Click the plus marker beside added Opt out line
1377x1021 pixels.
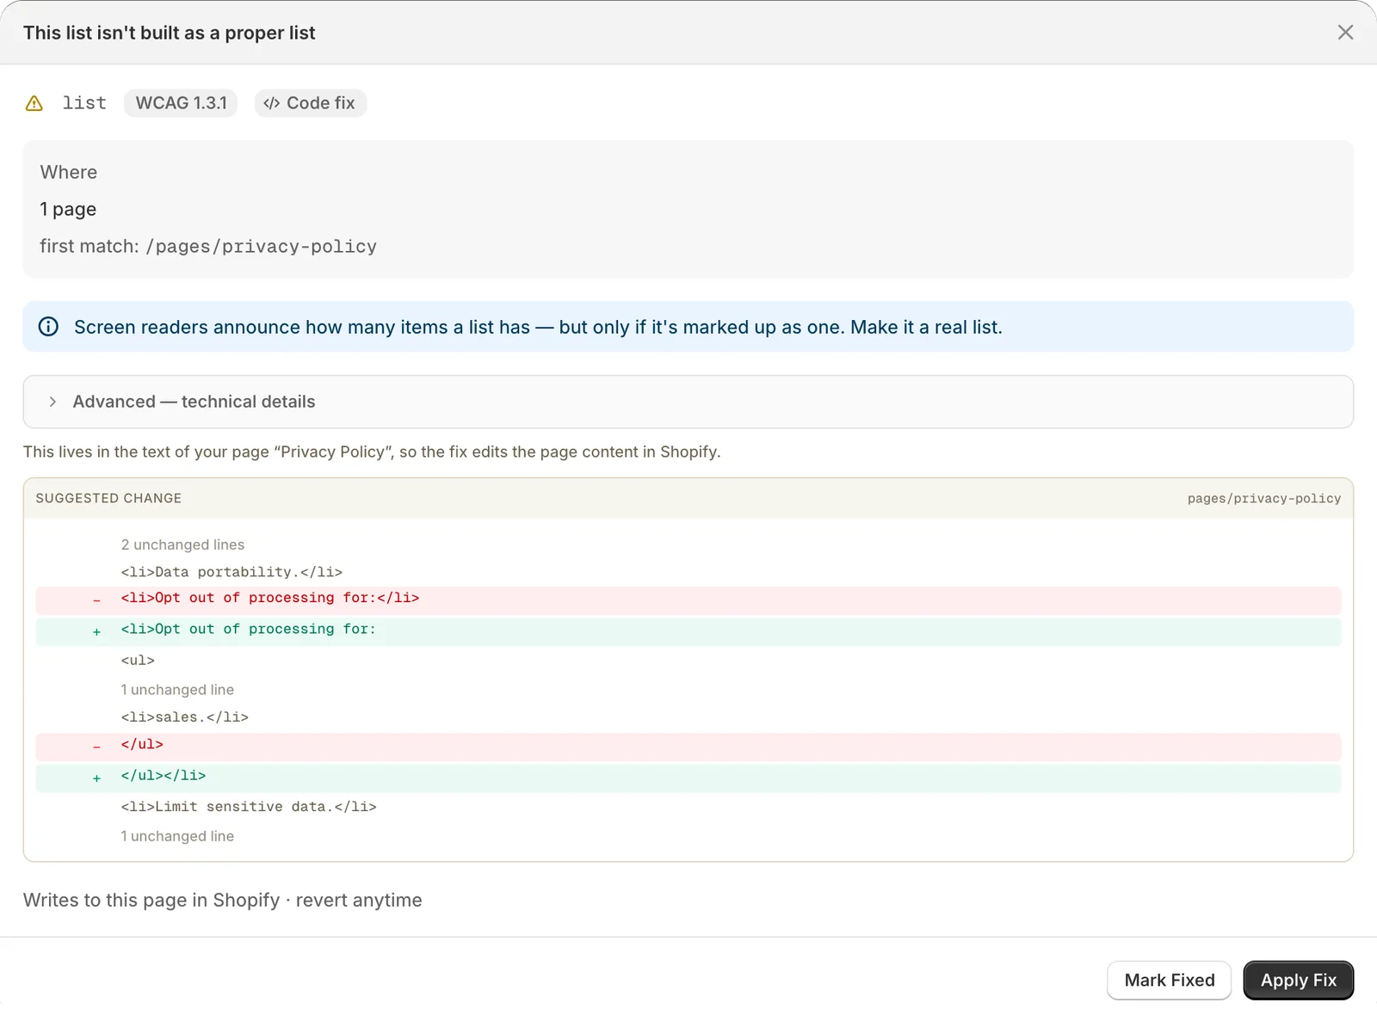96,632
